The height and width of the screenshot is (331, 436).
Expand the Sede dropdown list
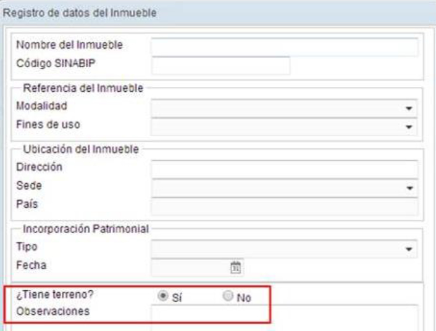[408, 187]
